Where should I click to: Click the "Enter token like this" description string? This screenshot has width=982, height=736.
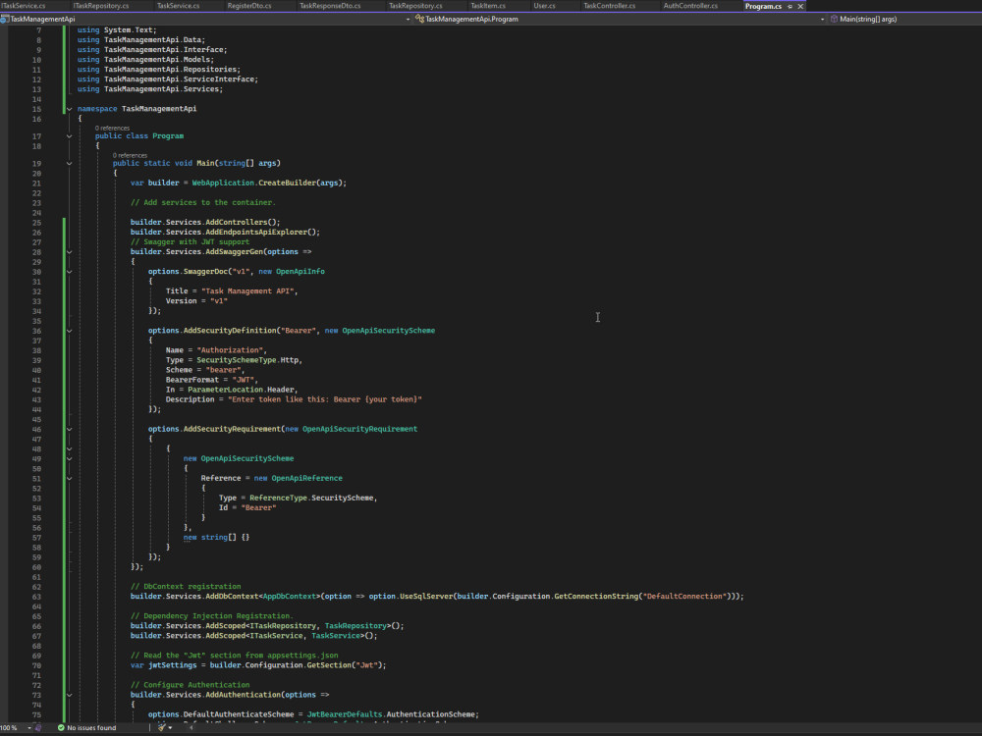(325, 399)
